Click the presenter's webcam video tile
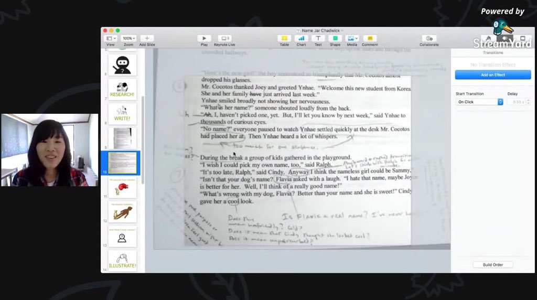The width and height of the screenshot is (537, 300). tap(50, 150)
